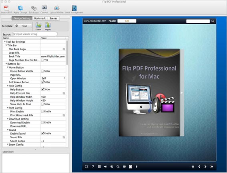Click the Pages number field
This screenshot has height=173, width=227.
tap(127, 21)
